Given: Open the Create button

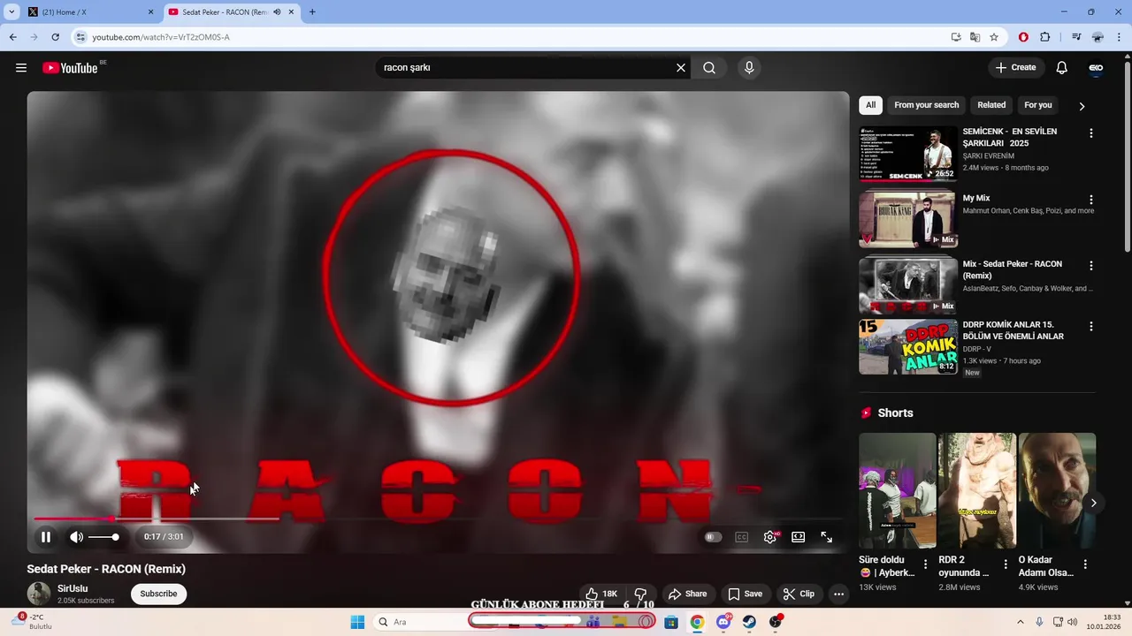Looking at the screenshot, I should (x=1016, y=68).
